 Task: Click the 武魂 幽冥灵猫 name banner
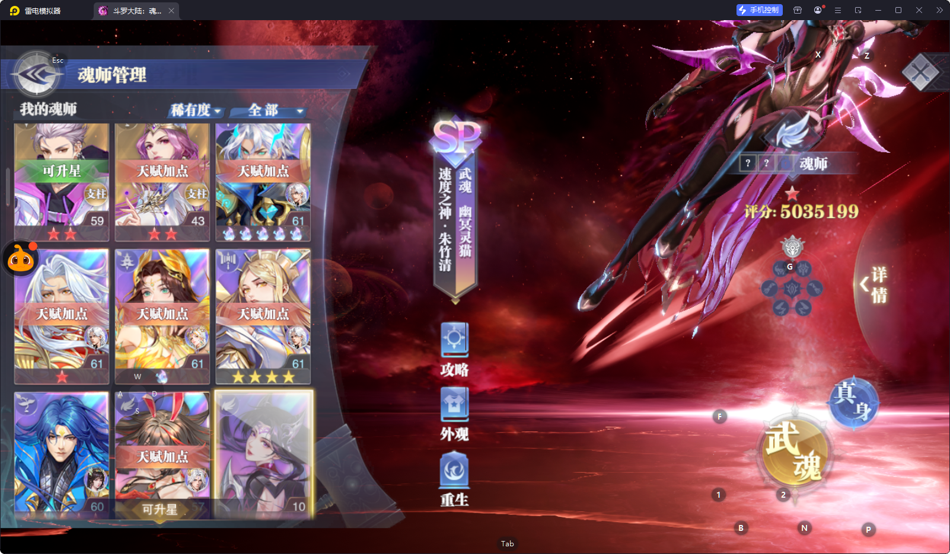click(455, 223)
